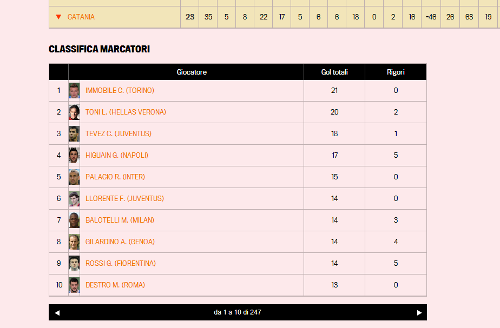Go to next scorers page arrow

419,313
